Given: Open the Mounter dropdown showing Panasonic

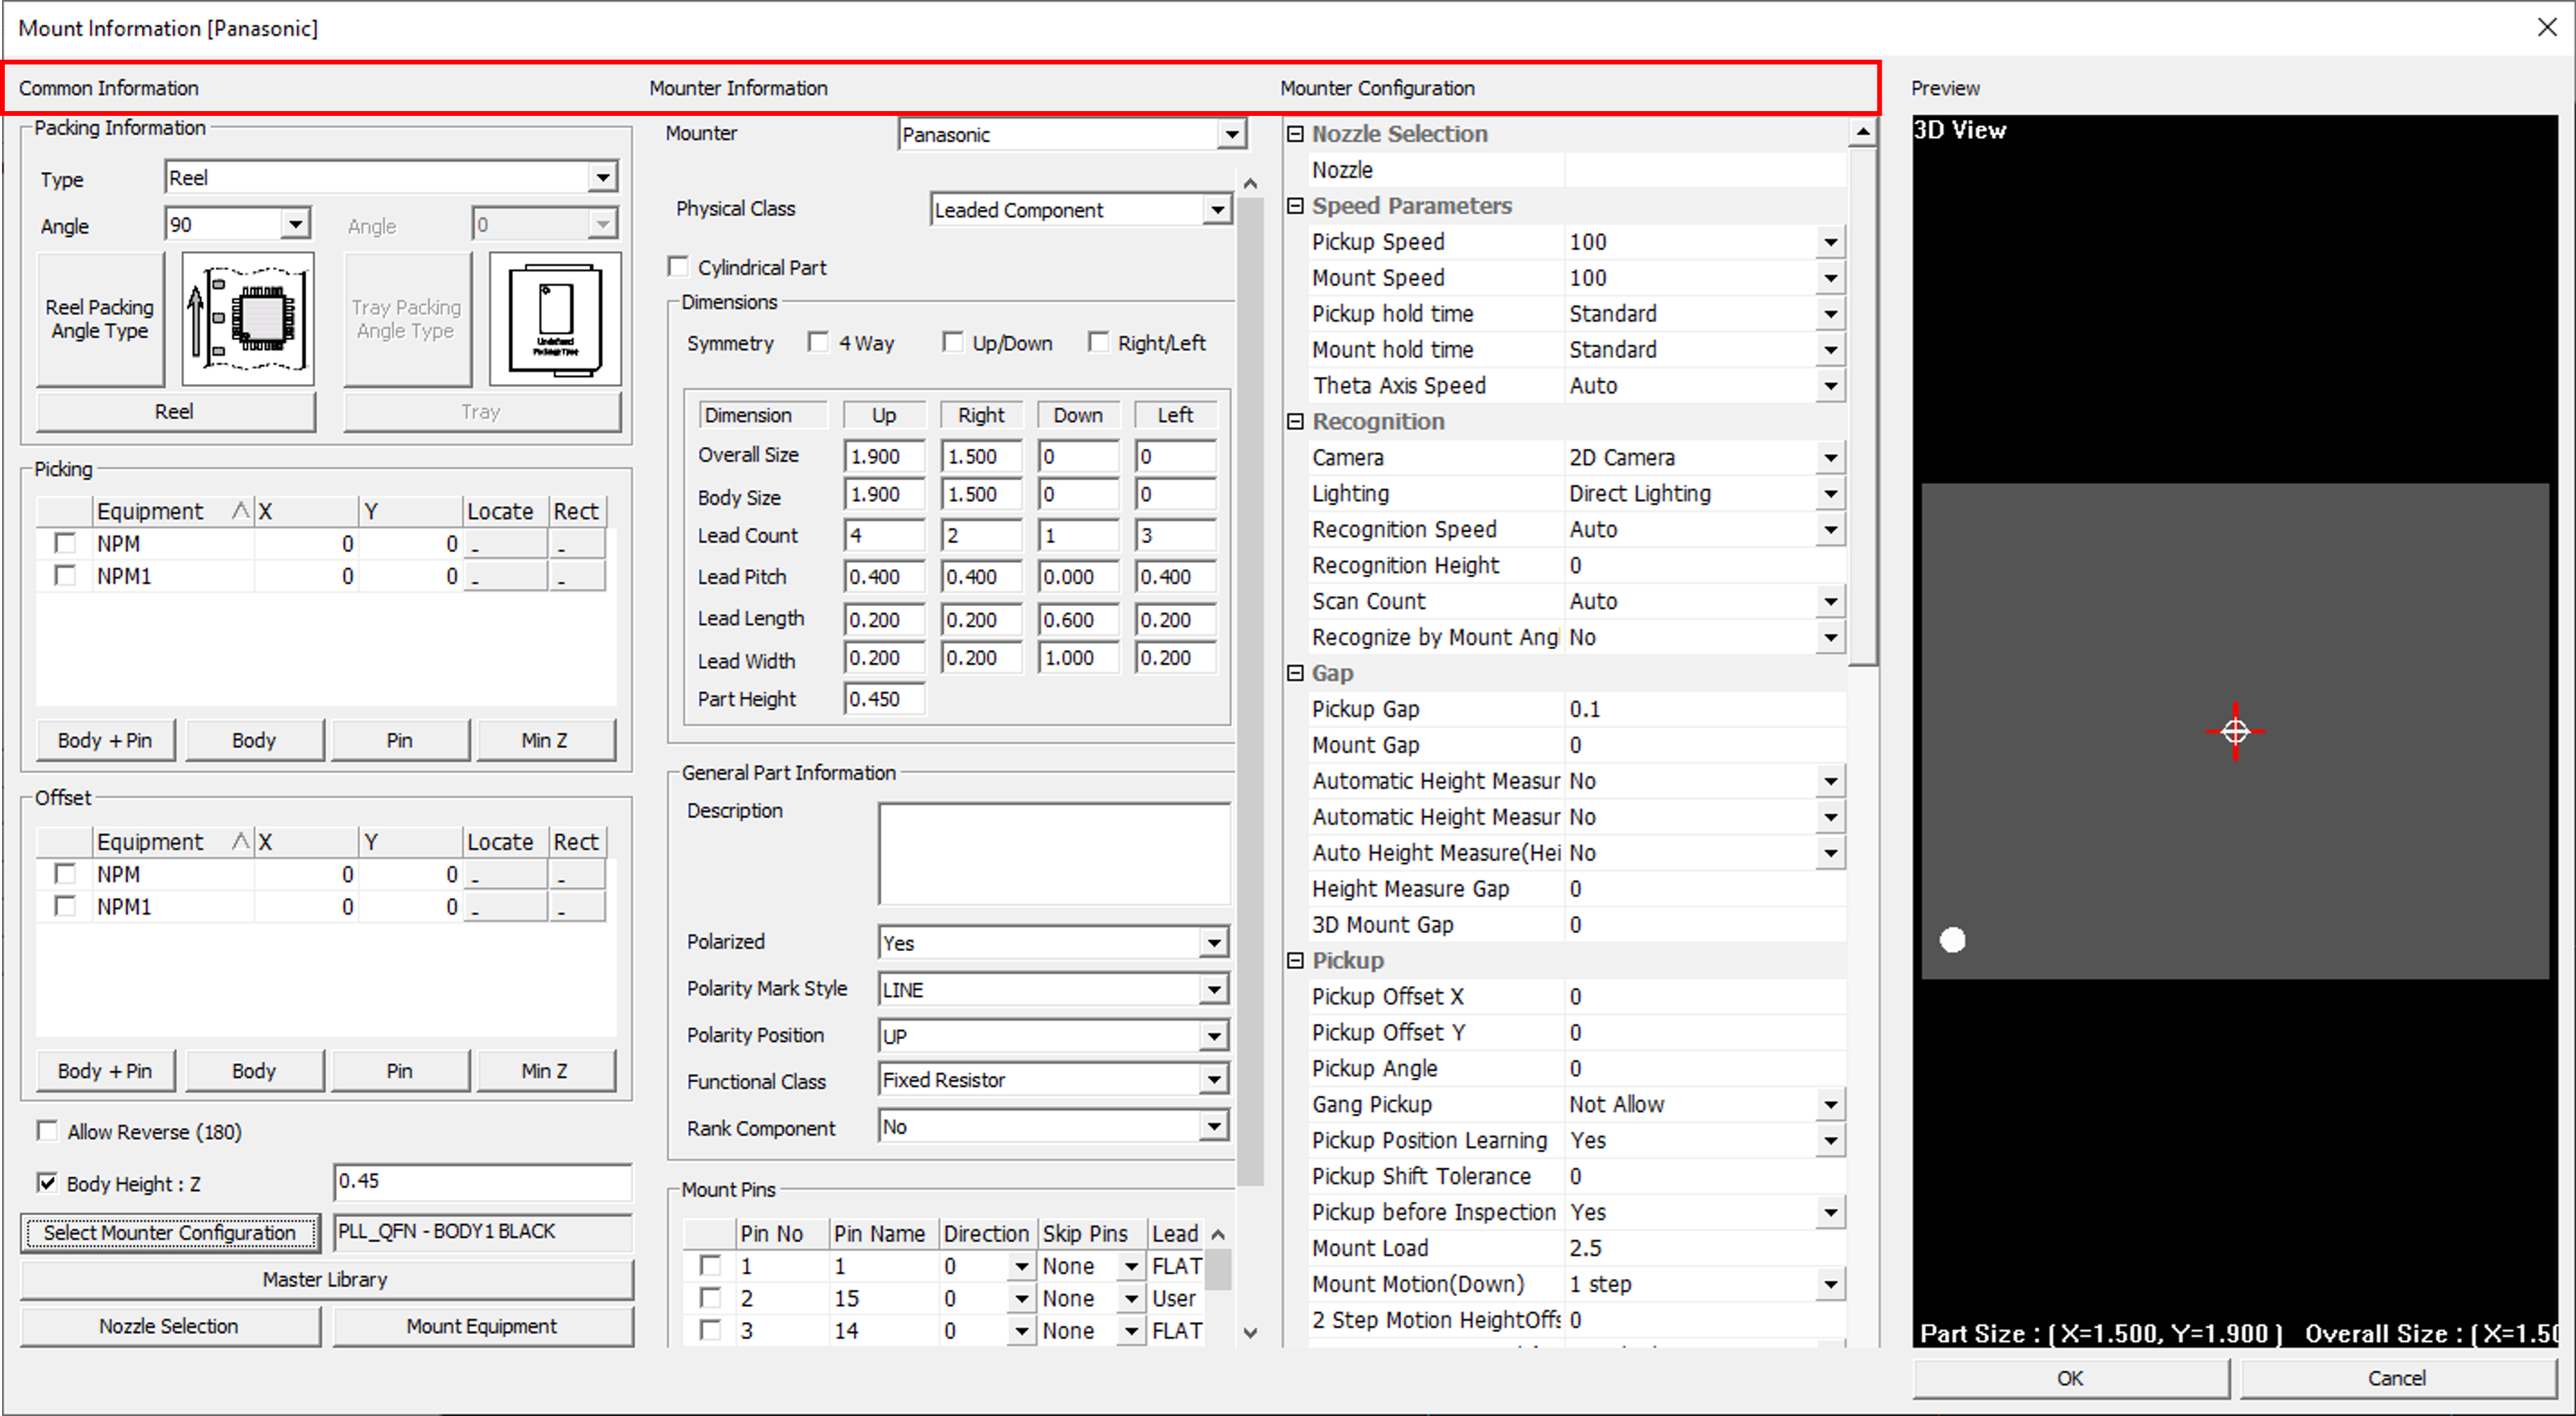Looking at the screenshot, I should pyautogui.click(x=1231, y=135).
